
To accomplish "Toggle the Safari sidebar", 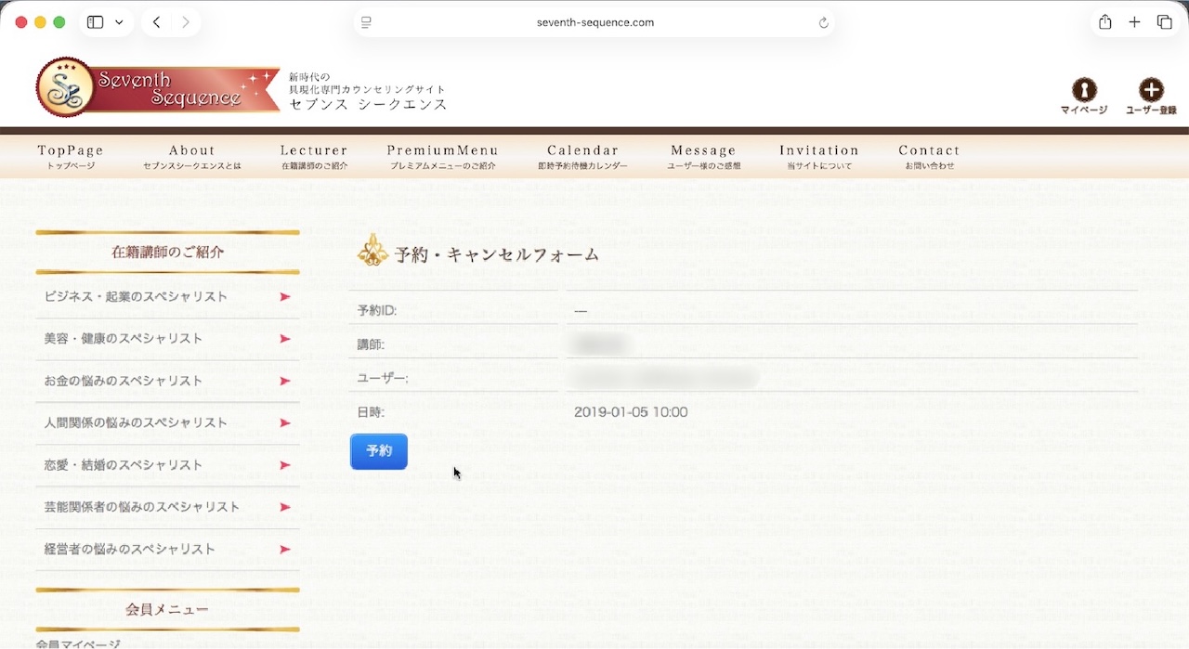I will pos(95,22).
